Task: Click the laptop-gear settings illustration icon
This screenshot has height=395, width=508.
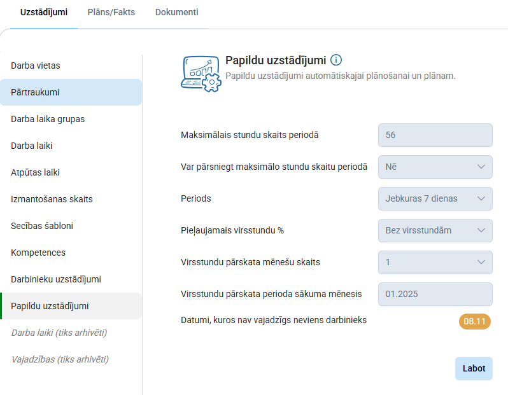Action: 201,74
